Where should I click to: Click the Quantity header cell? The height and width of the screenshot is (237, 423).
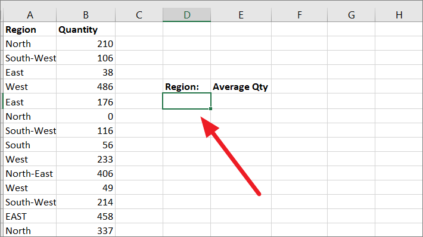[86, 29]
